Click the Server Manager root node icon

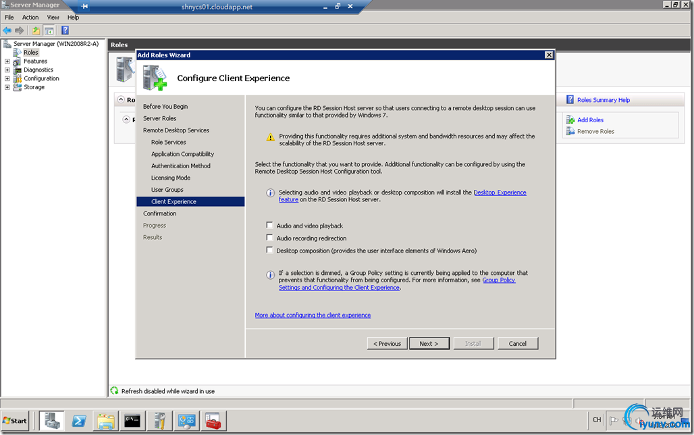(7, 44)
